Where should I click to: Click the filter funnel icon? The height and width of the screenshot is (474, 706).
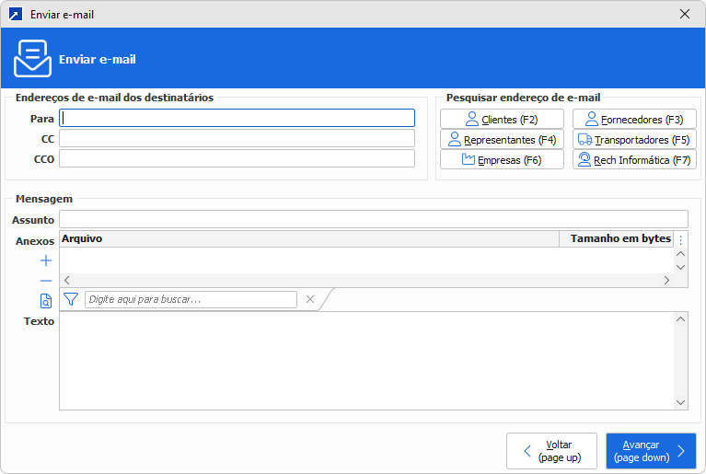[71, 299]
